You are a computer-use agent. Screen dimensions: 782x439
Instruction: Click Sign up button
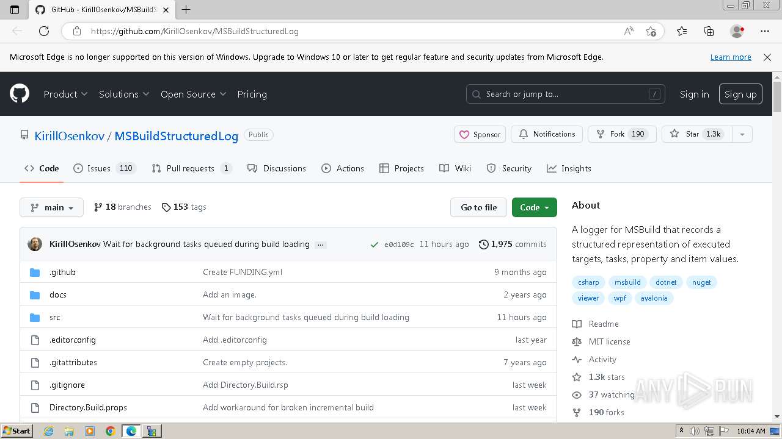point(740,94)
